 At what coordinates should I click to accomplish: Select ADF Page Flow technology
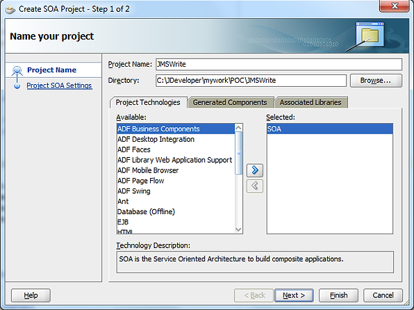pyautogui.click(x=176, y=181)
